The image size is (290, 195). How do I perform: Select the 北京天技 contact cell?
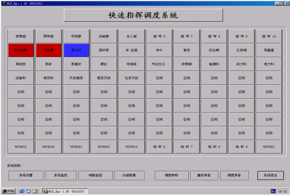click(x=131, y=78)
